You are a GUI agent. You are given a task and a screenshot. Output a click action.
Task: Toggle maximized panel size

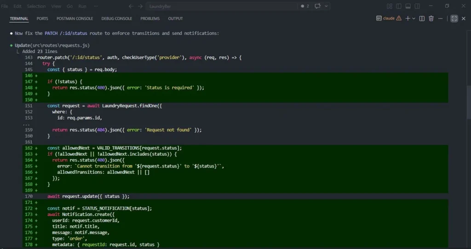click(454, 18)
